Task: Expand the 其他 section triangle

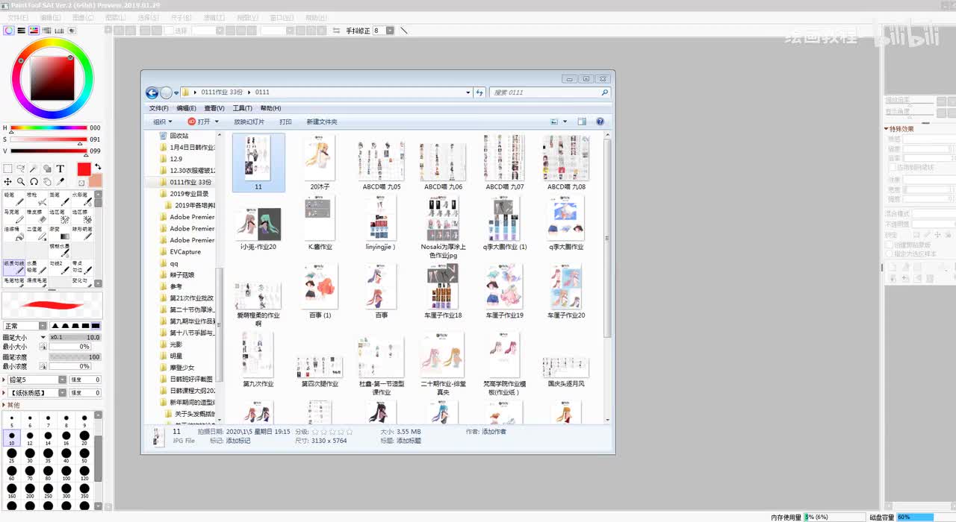Action: (x=4, y=405)
